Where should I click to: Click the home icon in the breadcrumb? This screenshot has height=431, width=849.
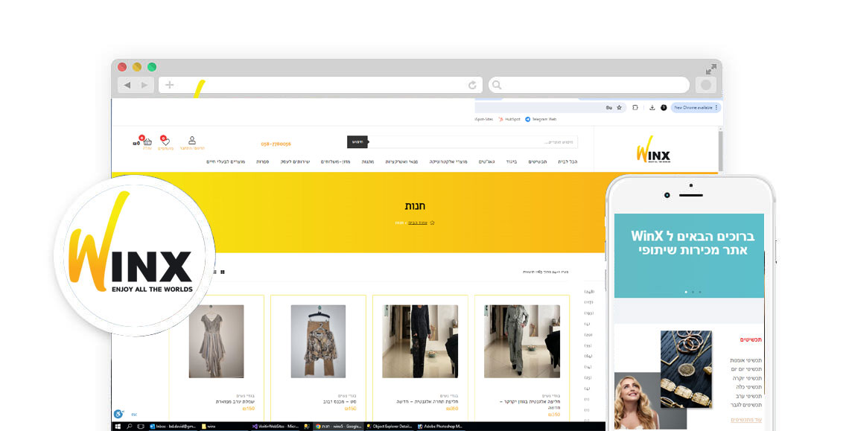(432, 223)
